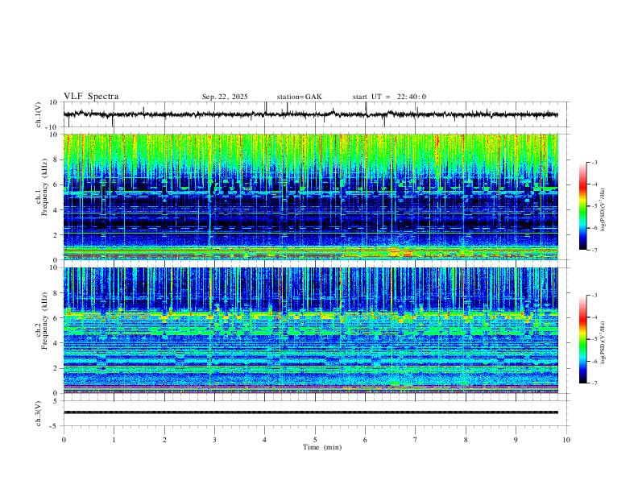Click the "ch.1(V)" axis label
The width and height of the screenshot is (638, 493).
39,114
